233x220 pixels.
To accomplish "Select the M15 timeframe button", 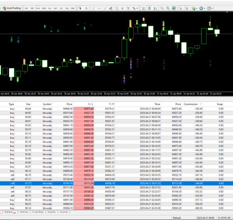I will pos(38,8).
